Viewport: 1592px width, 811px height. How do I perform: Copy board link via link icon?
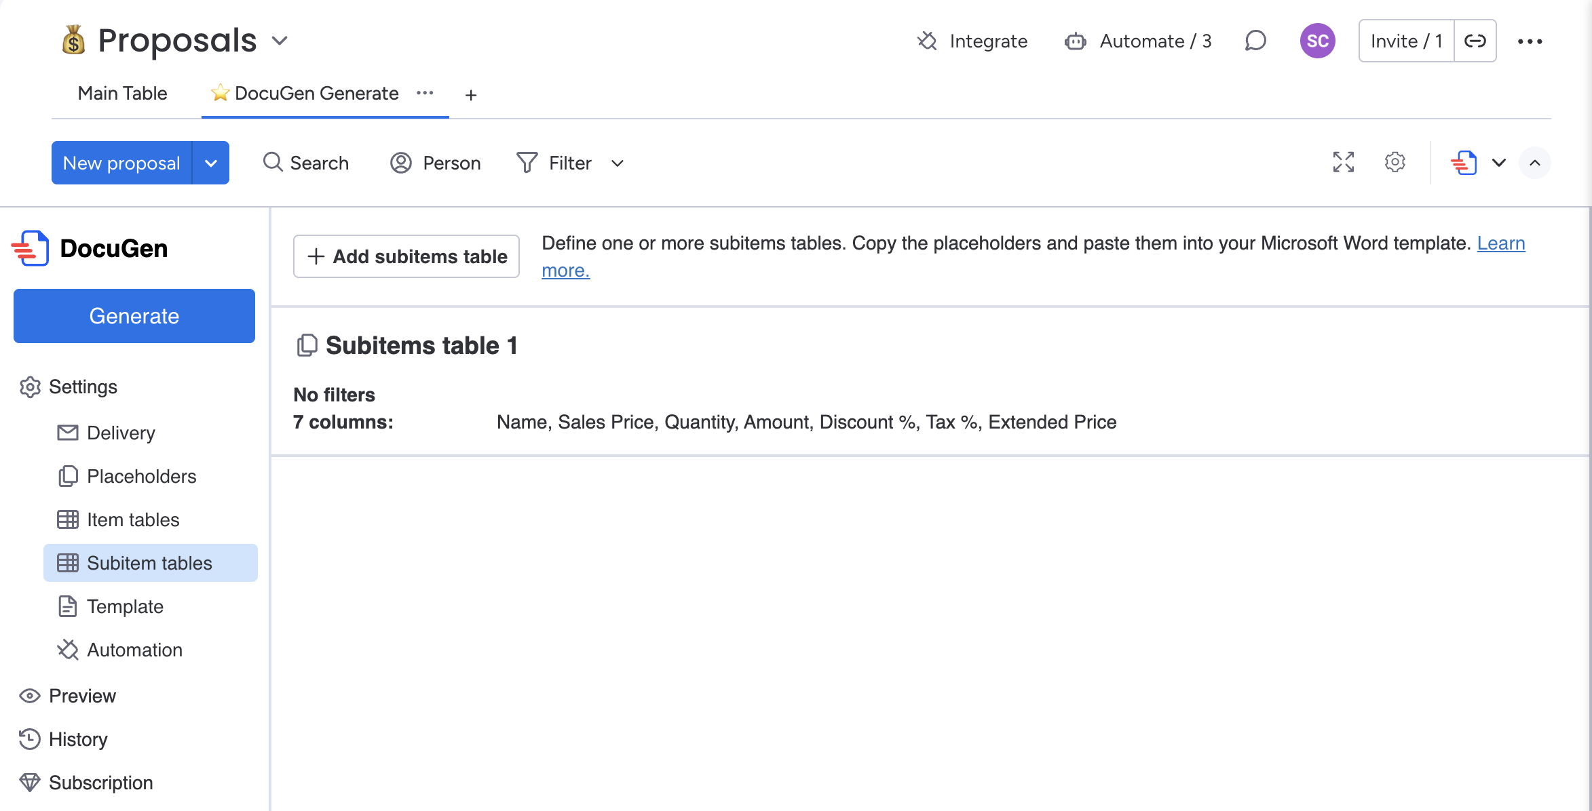[1475, 41]
